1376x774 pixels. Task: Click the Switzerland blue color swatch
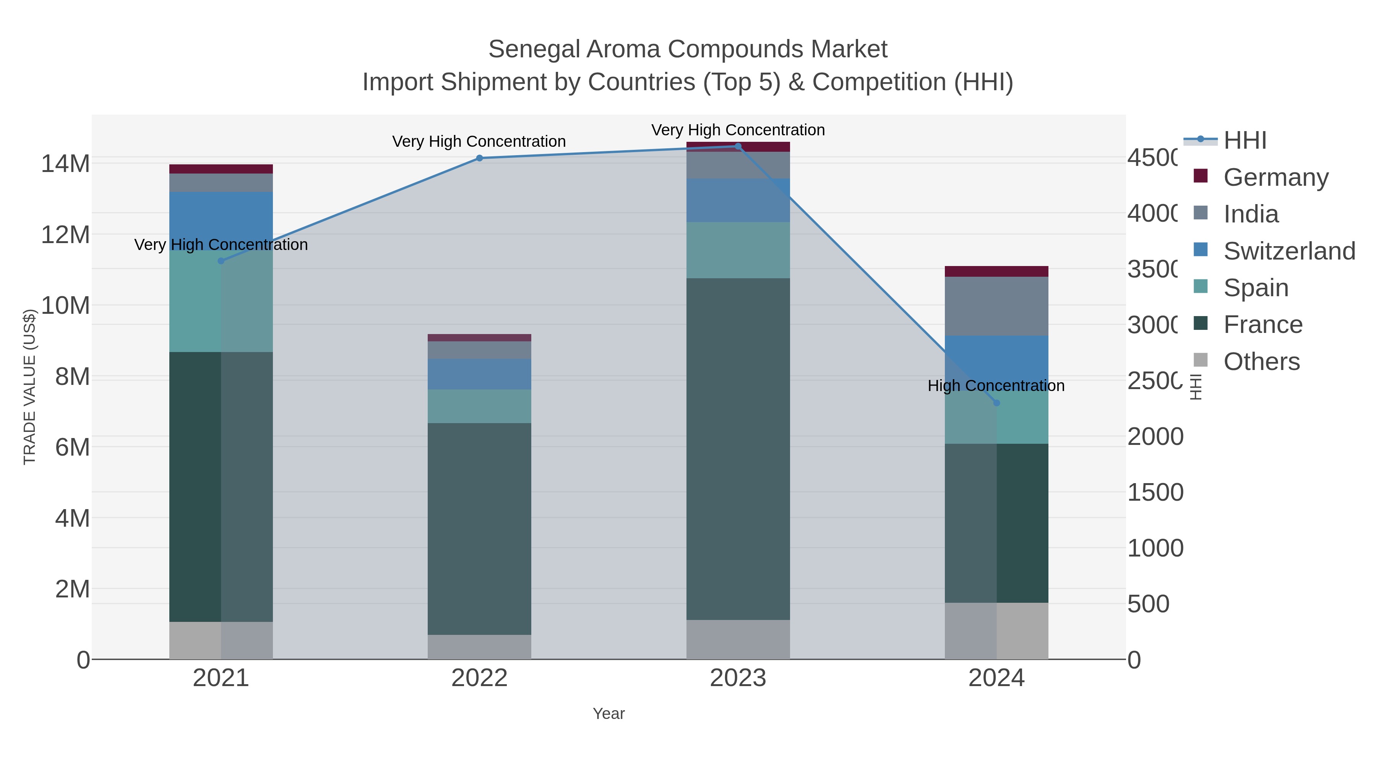click(1200, 250)
